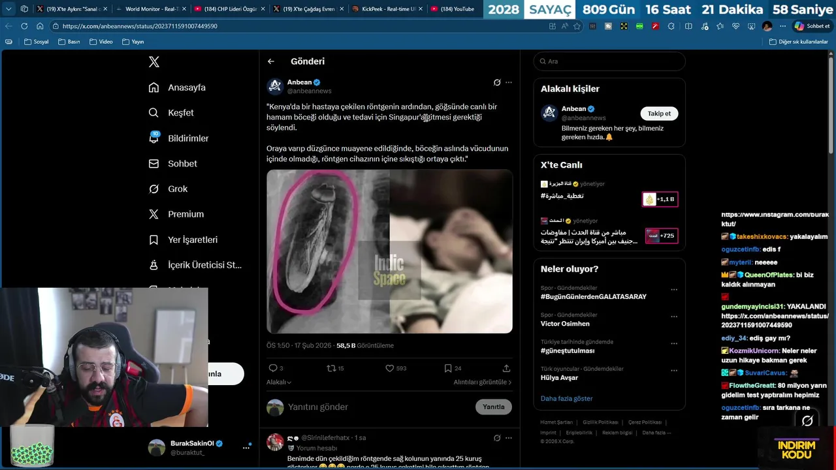This screenshot has height=470, width=836.
Task: Open Yer İşaretleri bookmarks
Action: pos(183,240)
